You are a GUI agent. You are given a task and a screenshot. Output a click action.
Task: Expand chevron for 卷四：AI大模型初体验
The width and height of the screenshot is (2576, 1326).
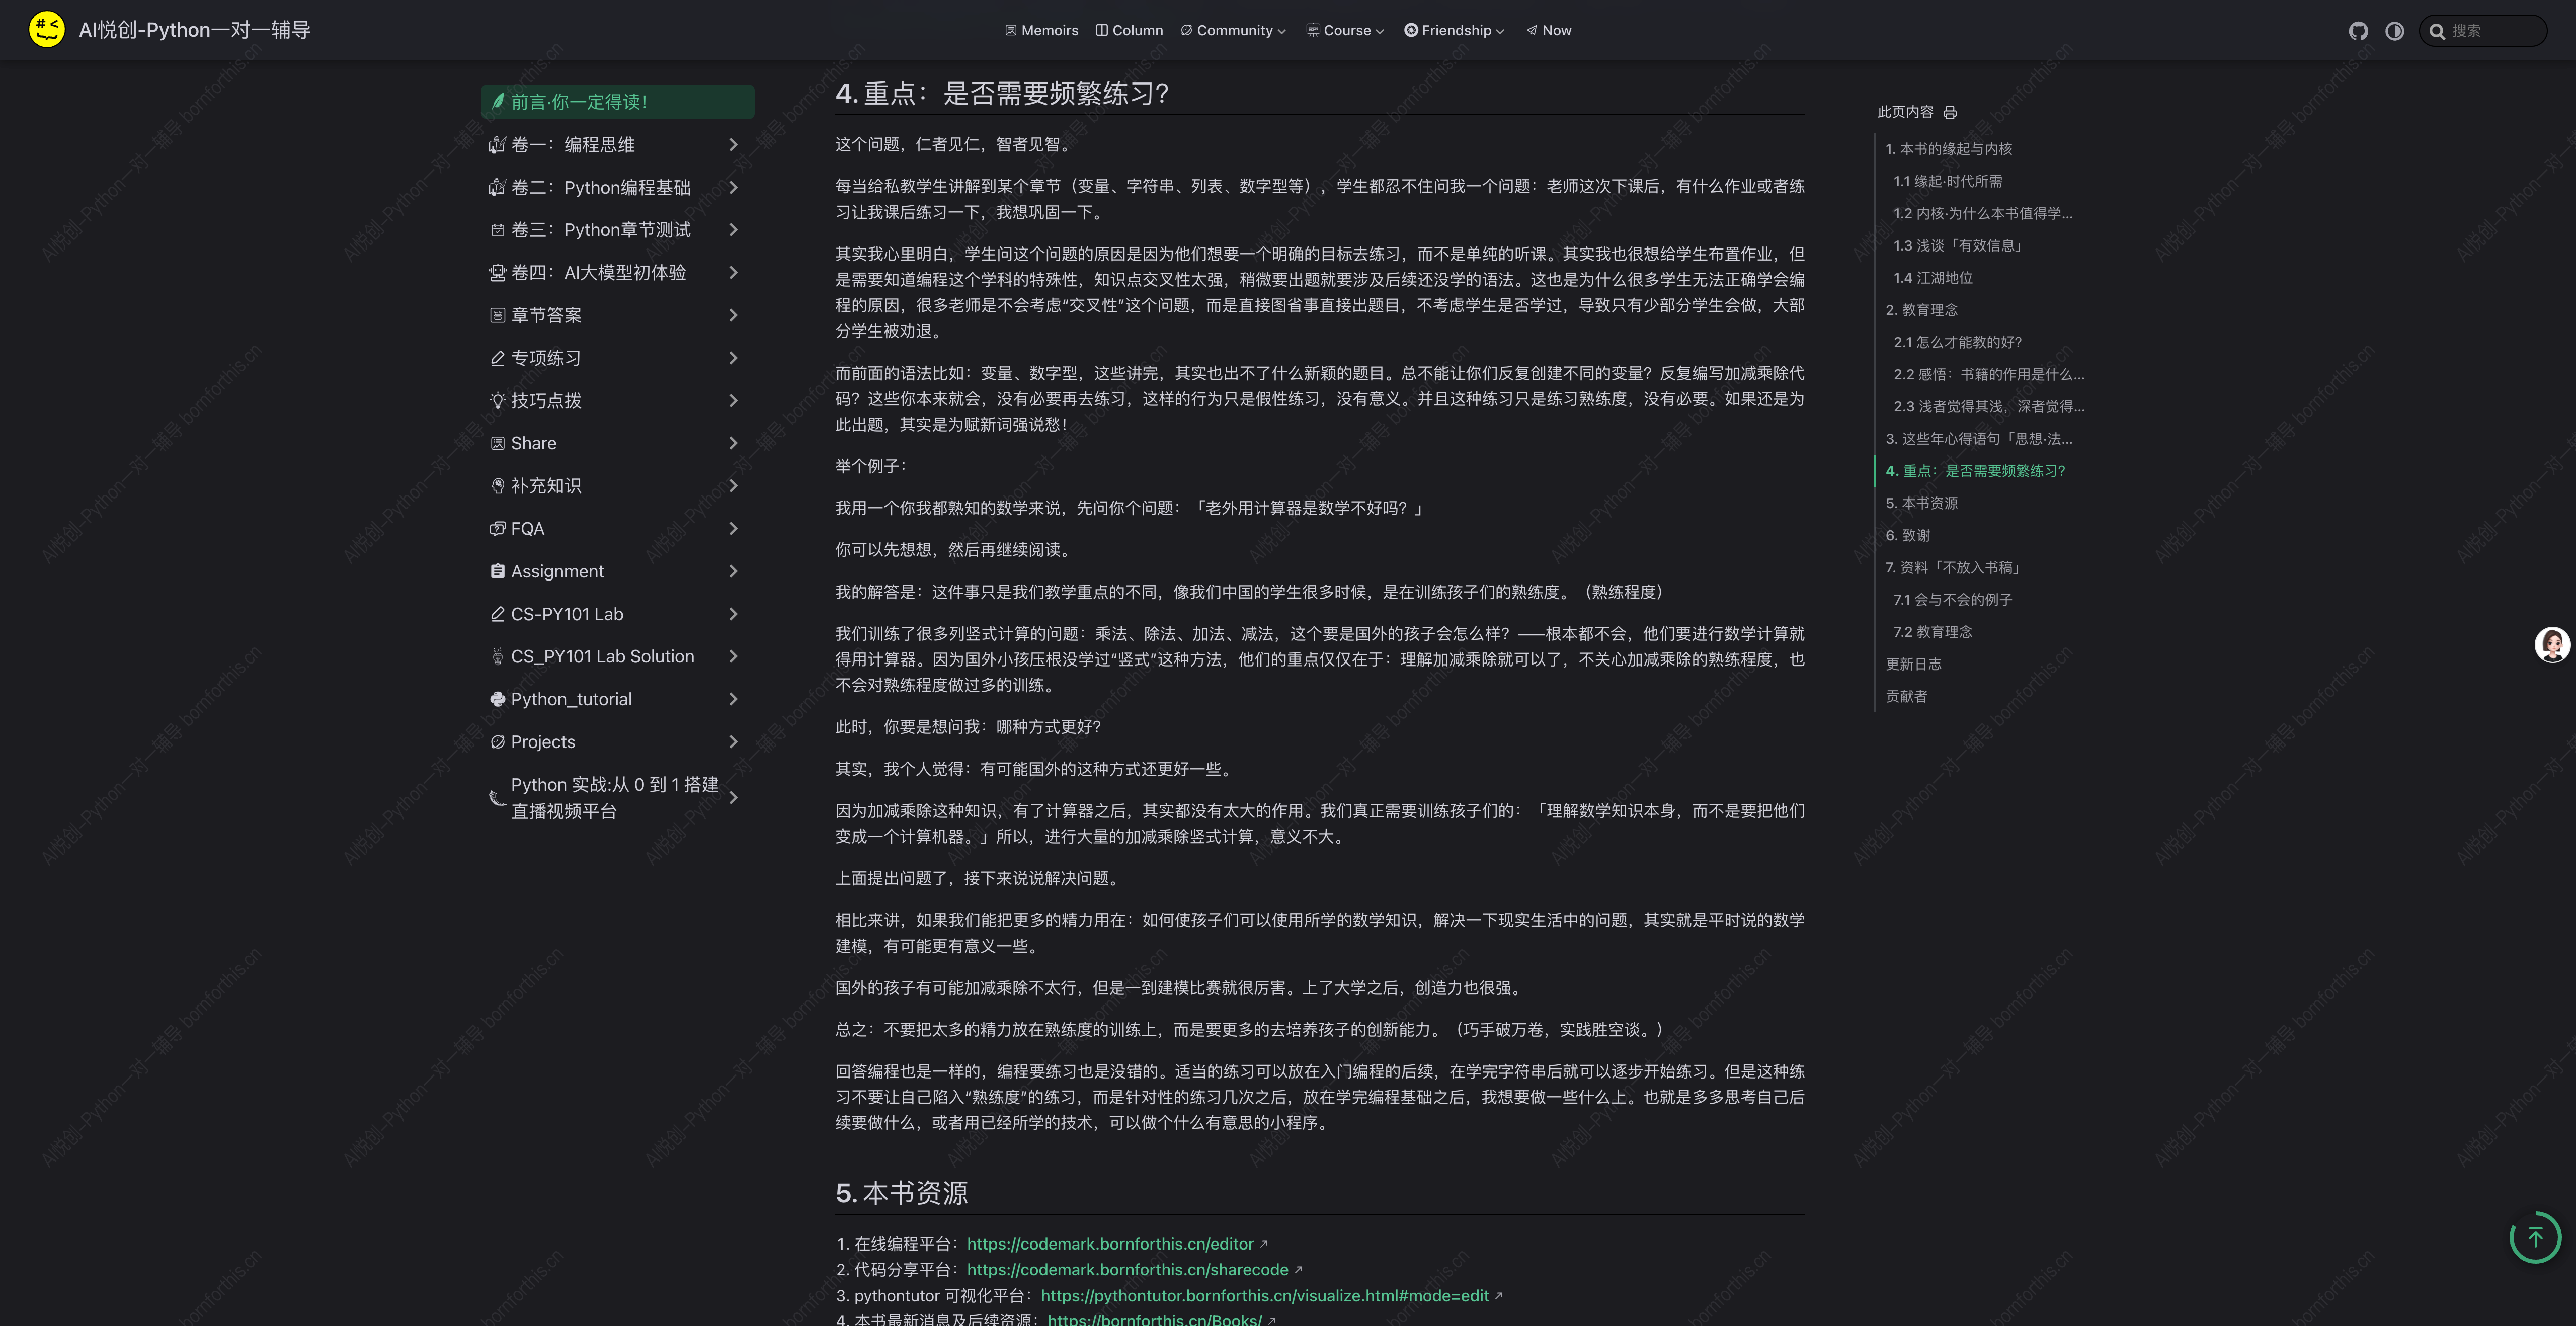pos(733,273)
